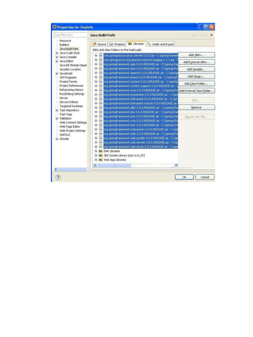The image size is (253, 337).
Task: Expand the Java Compiler node
Action: tap(57, 57)
